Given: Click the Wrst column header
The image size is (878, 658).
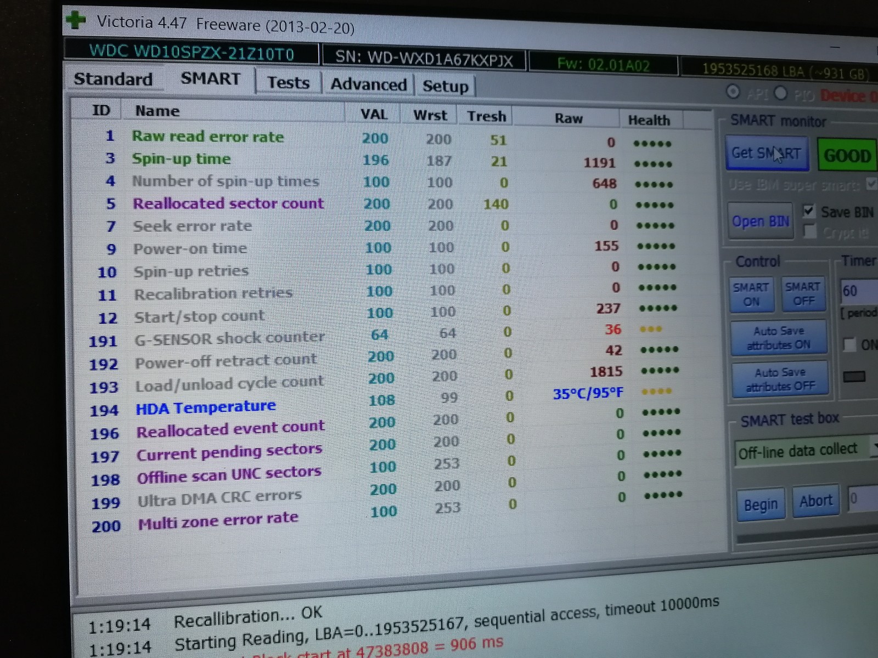Looking at the screenshot, I should (430, 115).
